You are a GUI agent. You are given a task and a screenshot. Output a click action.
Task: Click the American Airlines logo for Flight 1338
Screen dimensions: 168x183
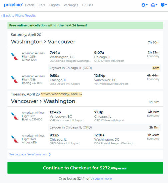[x=14, y=80]
